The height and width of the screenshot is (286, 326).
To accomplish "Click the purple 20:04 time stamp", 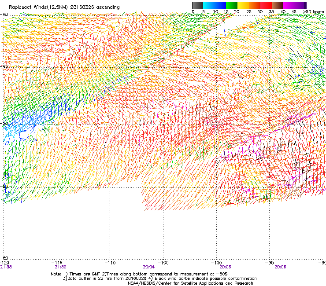I will 148,267.
